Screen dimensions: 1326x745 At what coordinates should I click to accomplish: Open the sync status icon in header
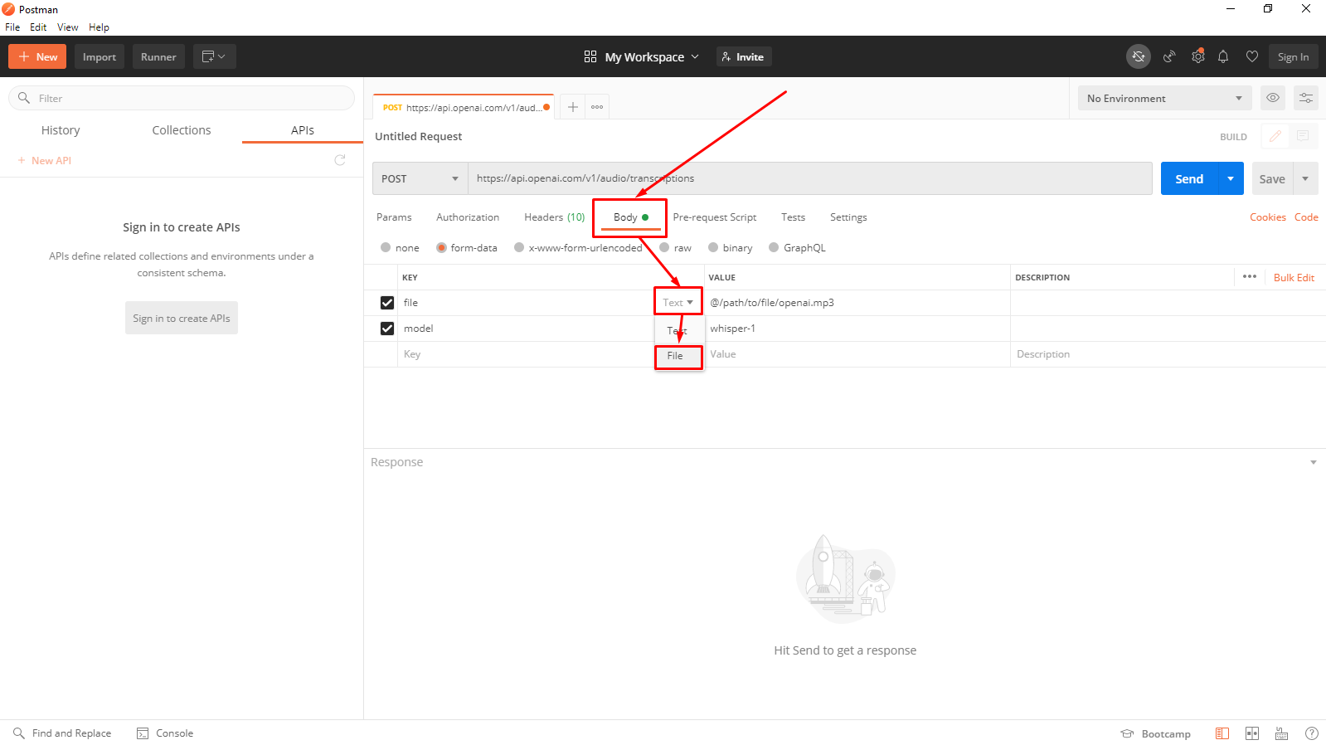click(x=1139, y=56)
